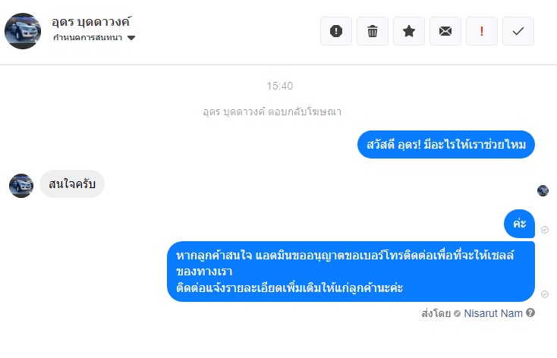
Task: Select the สวัสดี อุดร! greeting bubble
Action: click(446, 144)
